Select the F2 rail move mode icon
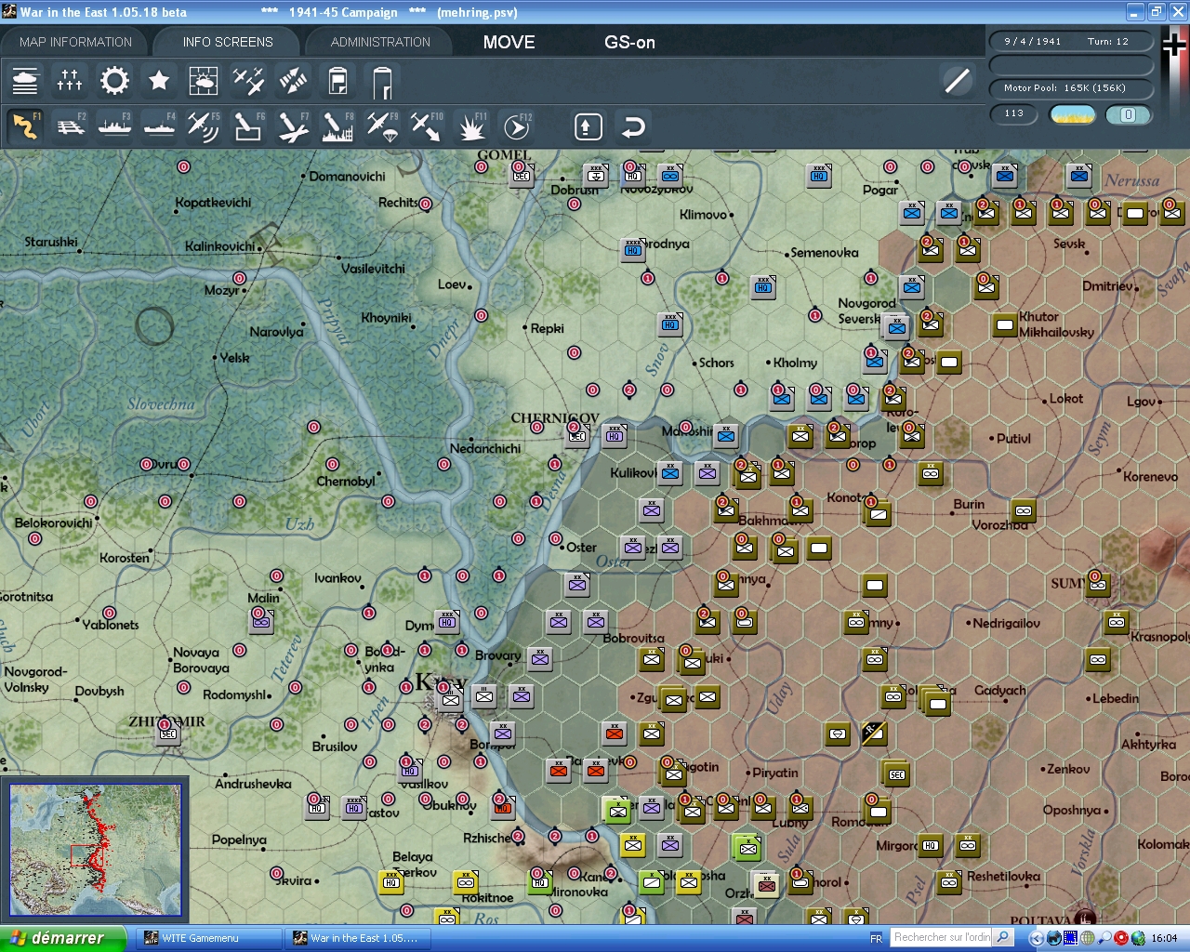Image resolution: width=1190 pixels, height=952 pixels. [x=70, y=126]
